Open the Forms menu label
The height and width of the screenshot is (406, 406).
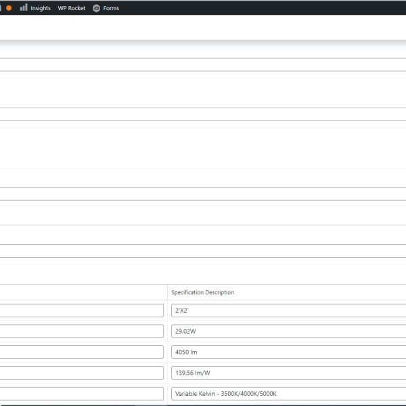coord(111,8)
